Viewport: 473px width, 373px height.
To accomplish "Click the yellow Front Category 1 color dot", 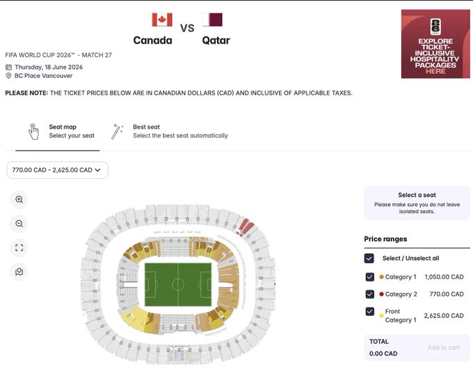I will click(381, 316).
